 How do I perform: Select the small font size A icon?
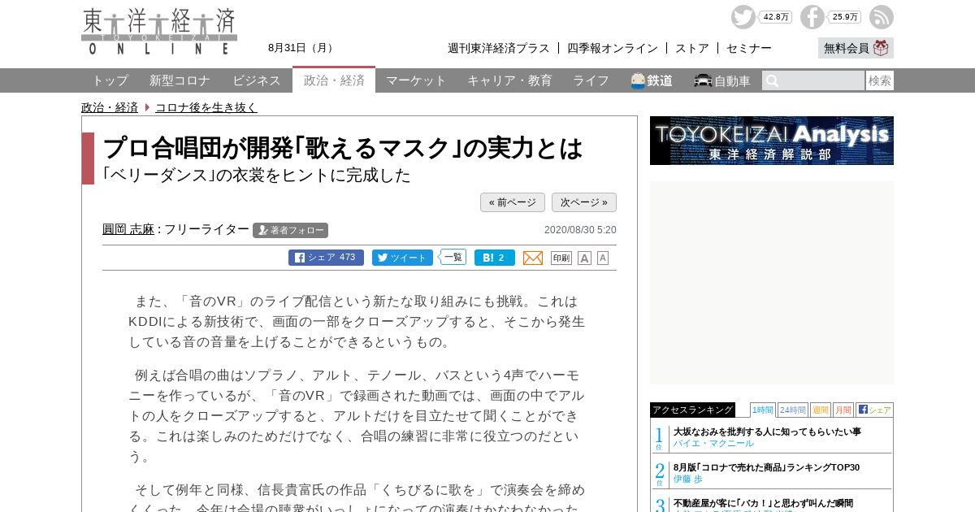[x=603, y=258]
